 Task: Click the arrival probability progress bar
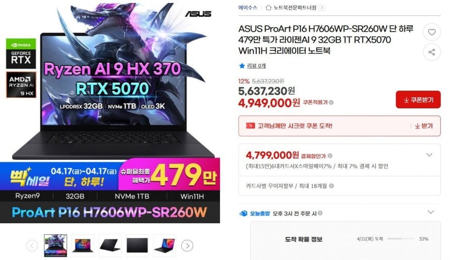[401, 239]
